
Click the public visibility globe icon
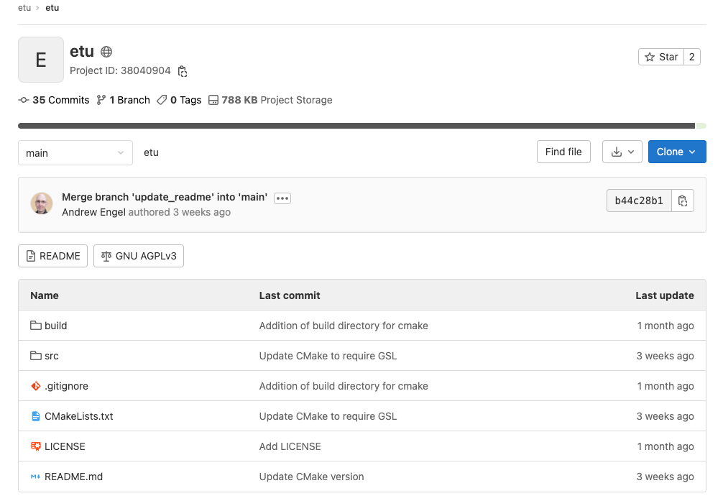coord(106,52)
